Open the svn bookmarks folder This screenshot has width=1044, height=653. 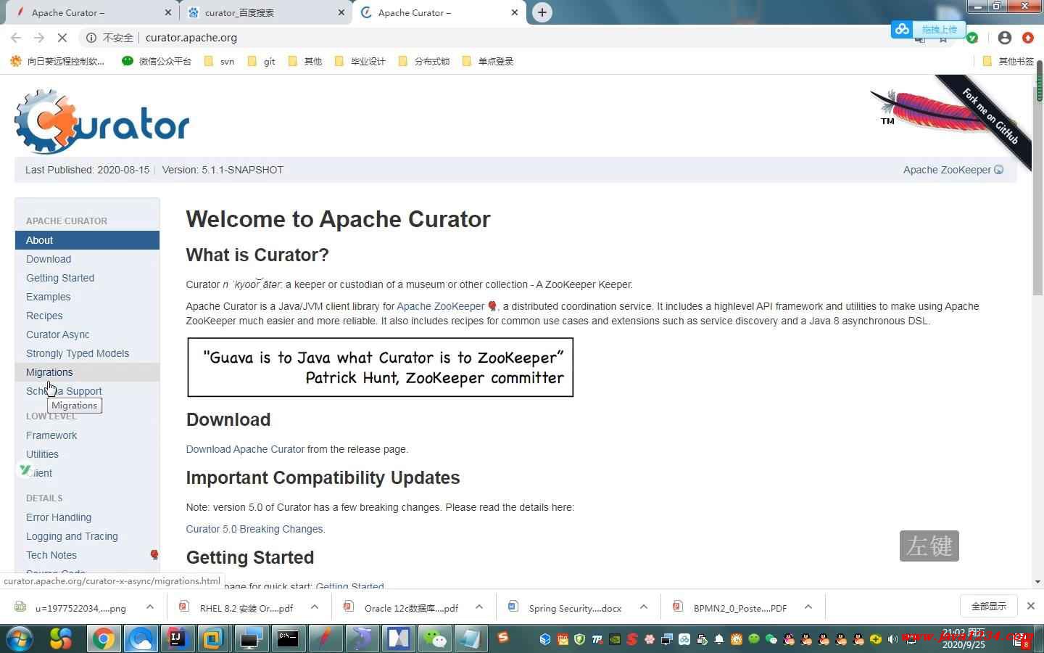(220, 61)
